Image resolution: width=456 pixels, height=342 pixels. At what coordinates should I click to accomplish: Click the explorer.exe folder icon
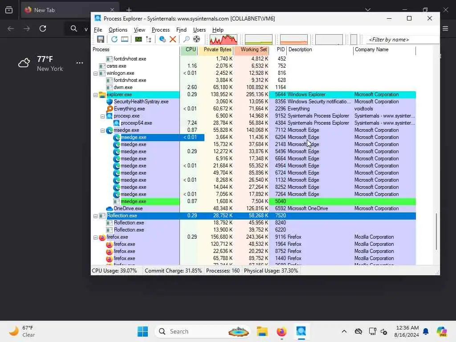click(x=102, y=94)
